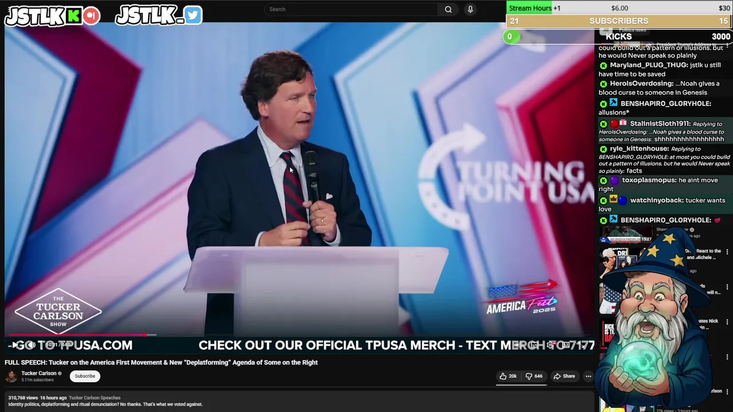Focus the YouTube search field
This screenshot has width=733, height=412.
pos(351,9)
